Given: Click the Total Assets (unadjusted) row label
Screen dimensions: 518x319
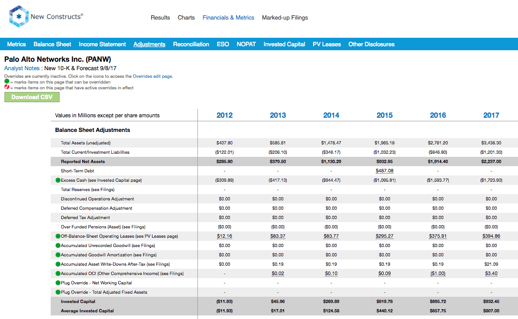Looking at the screenshot, I should pyautogui.click(x=85, y=143).
